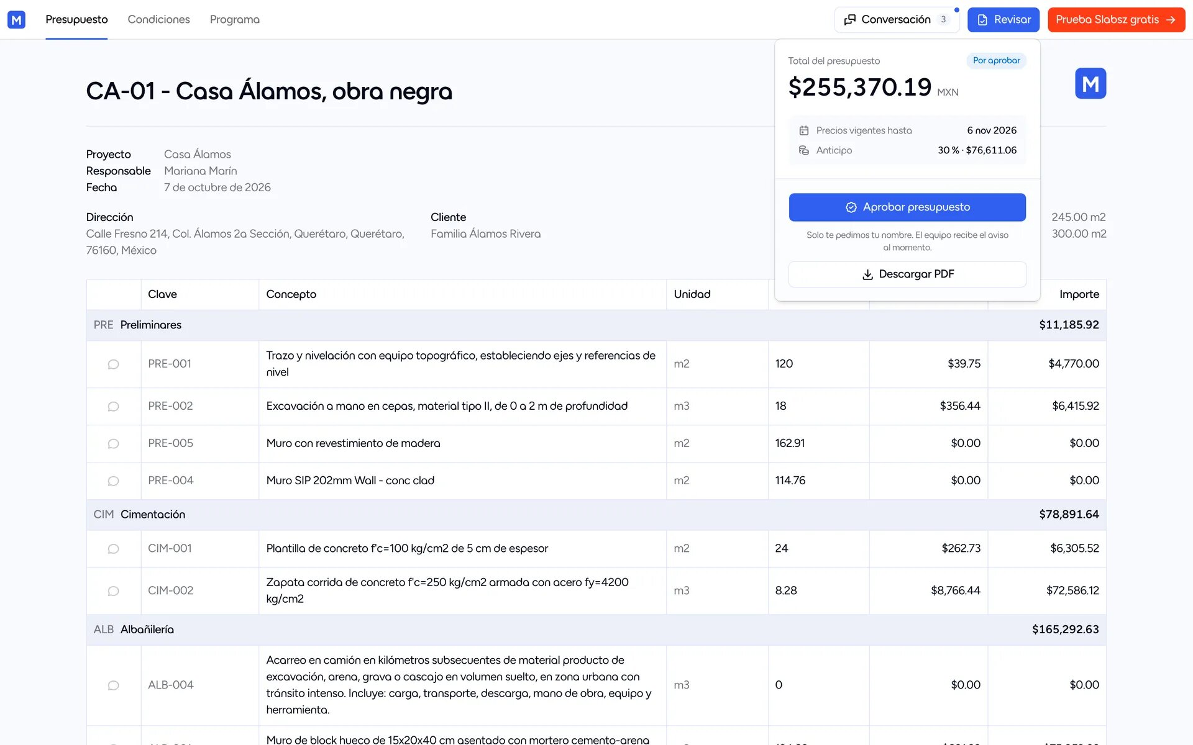1193x745 pixels.
Task: Switch to the Presupuesto tab
Action: click(76, 20)
